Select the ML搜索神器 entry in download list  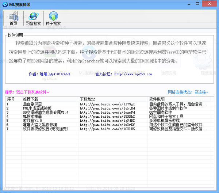[32, 117]
